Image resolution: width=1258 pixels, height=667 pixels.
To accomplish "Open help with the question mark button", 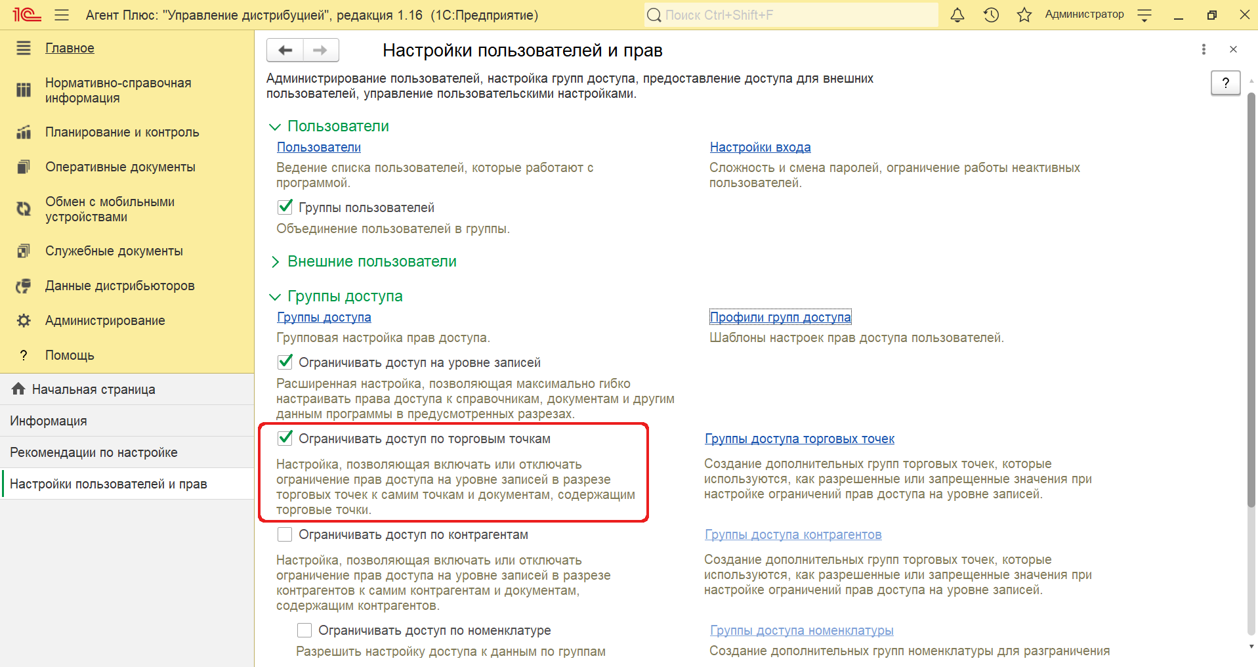I will [1225, 83].
